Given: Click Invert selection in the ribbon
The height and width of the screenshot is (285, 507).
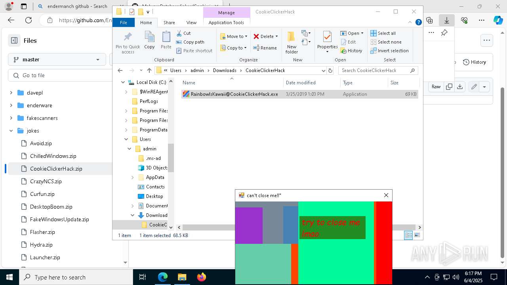Looking at the screenshot, I should coord(389,51).
